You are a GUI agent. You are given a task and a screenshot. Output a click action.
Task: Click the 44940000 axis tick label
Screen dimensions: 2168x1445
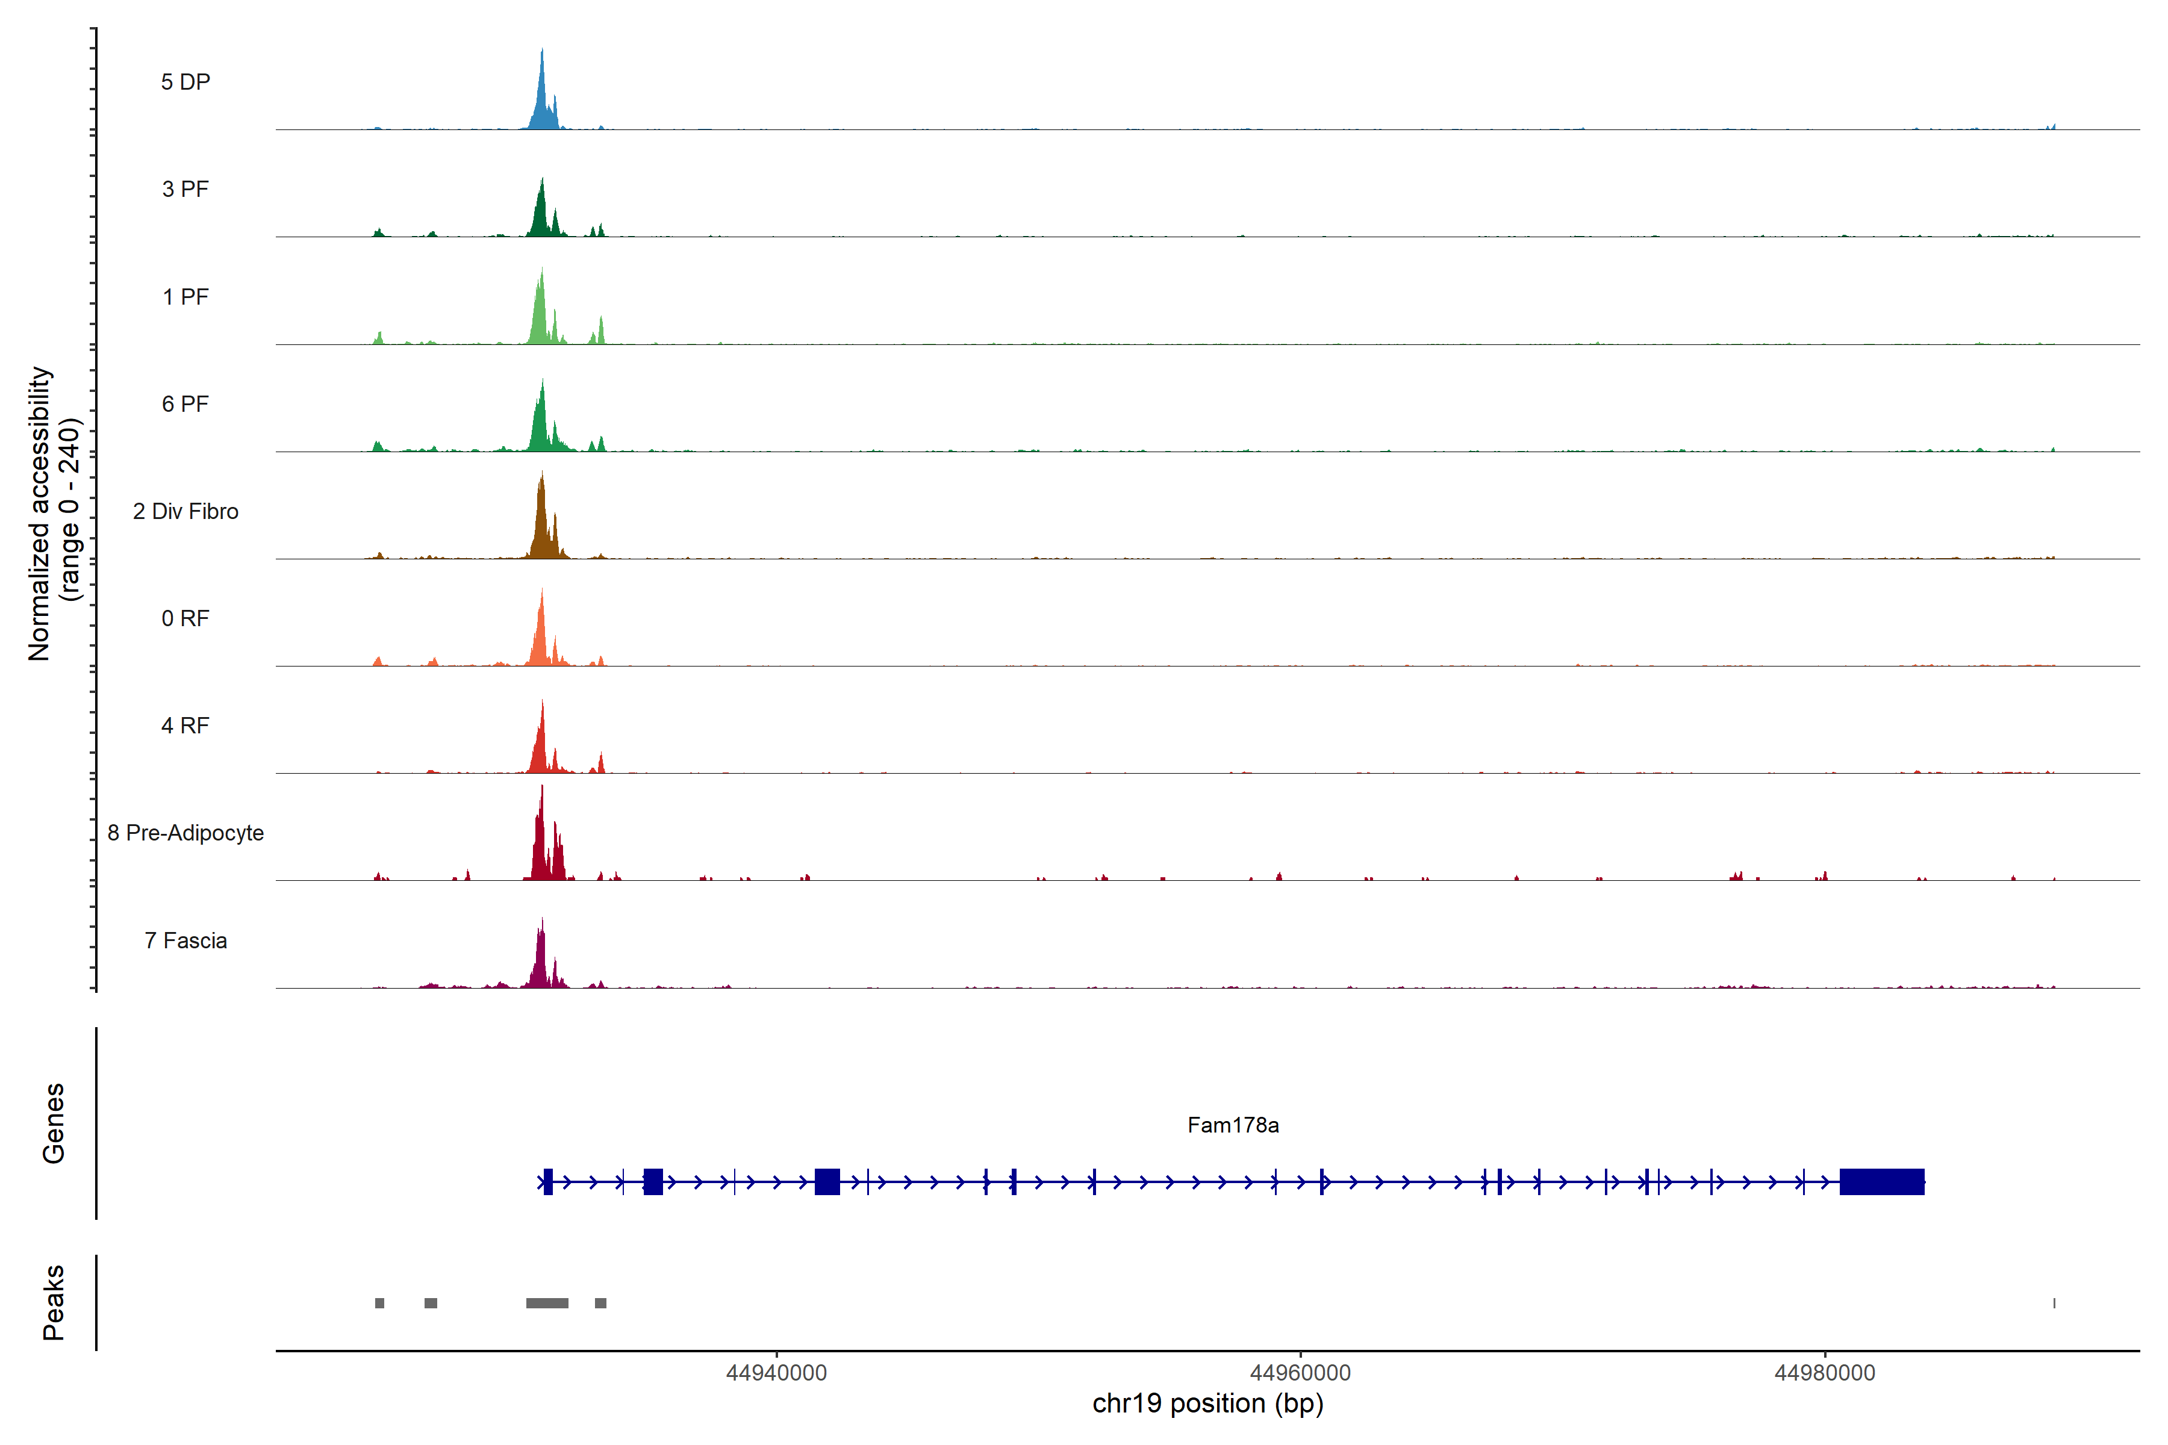coord(776,1373)
